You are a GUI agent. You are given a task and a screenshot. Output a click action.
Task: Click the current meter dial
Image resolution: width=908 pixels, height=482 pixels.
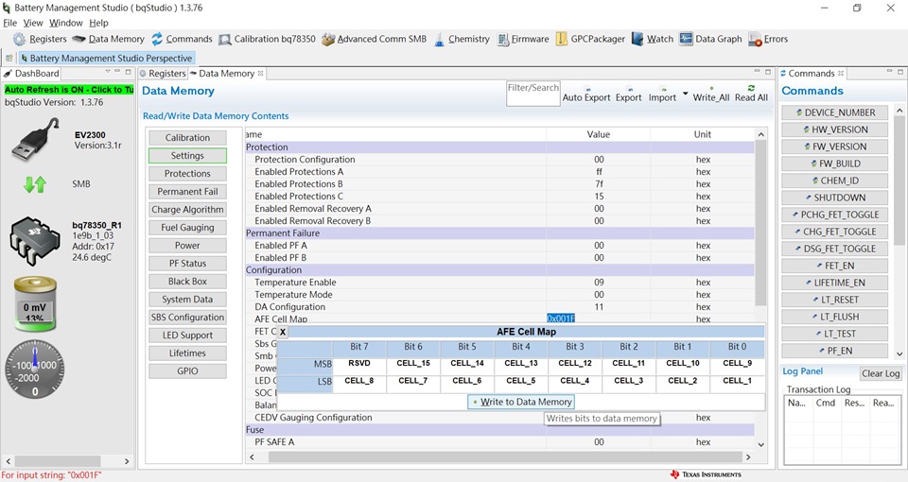click(35, 370)
